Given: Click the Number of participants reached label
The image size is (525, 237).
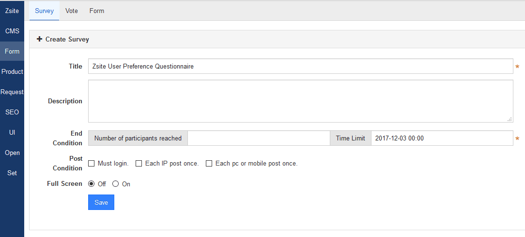Looking at the screenshot, I should [x=138, y=138].
